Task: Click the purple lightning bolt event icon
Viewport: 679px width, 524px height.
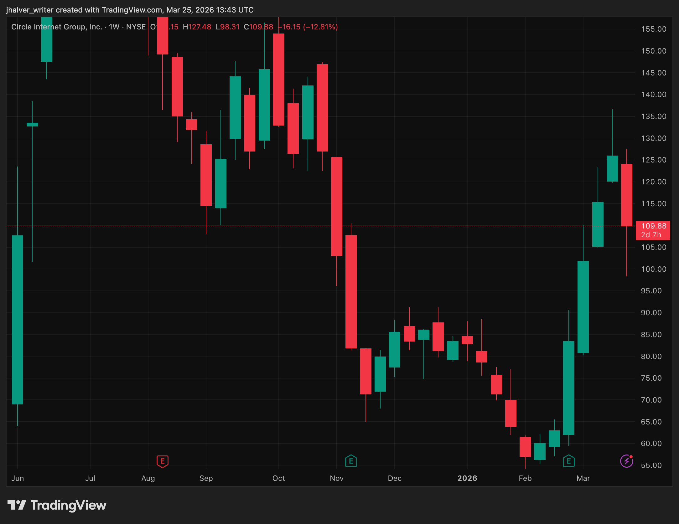Action: click(x=626, y=461)
